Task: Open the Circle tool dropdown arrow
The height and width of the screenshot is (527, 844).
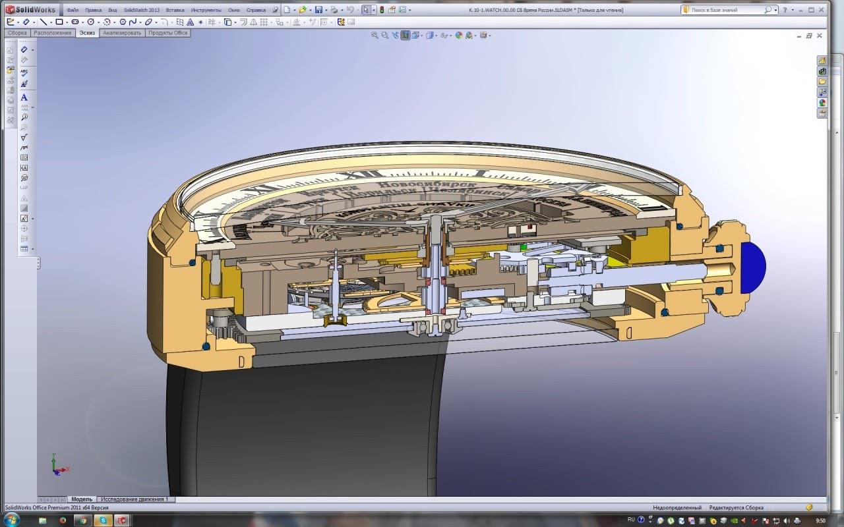Action: coord(98,22)
